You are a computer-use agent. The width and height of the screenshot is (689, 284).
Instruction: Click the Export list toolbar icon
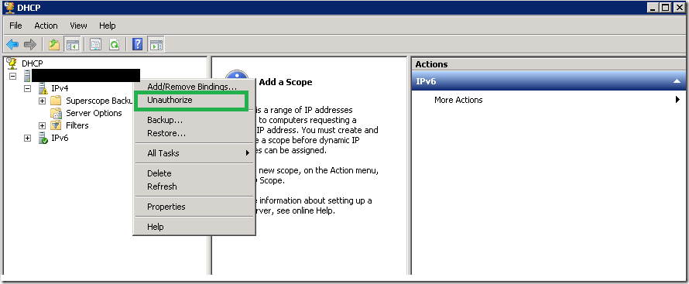pyautogui.click(x=96, y=44)
